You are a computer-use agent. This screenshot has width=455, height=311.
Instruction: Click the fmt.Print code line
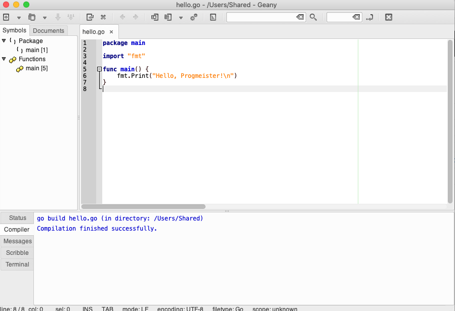(177, 76)
